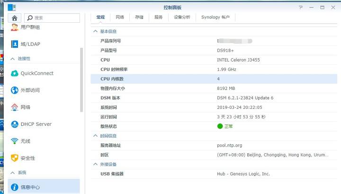Select the 信息中心 info icon

(15, 187)
